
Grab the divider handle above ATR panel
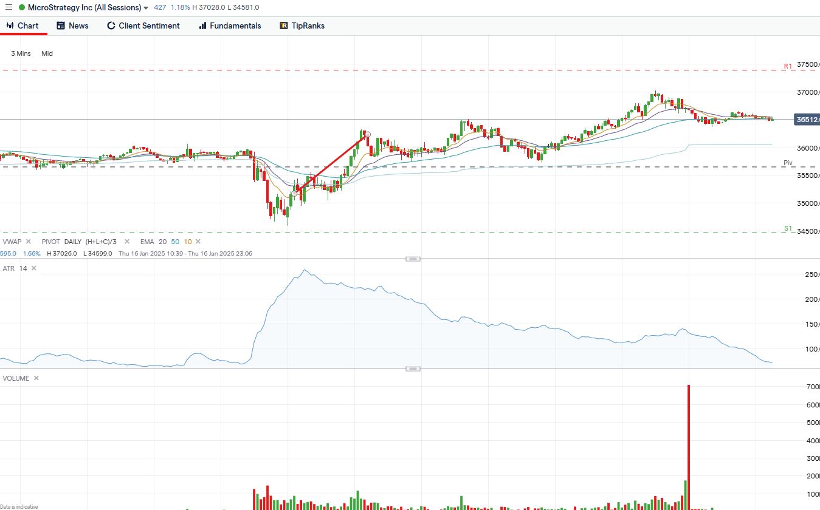pos(413,259)
